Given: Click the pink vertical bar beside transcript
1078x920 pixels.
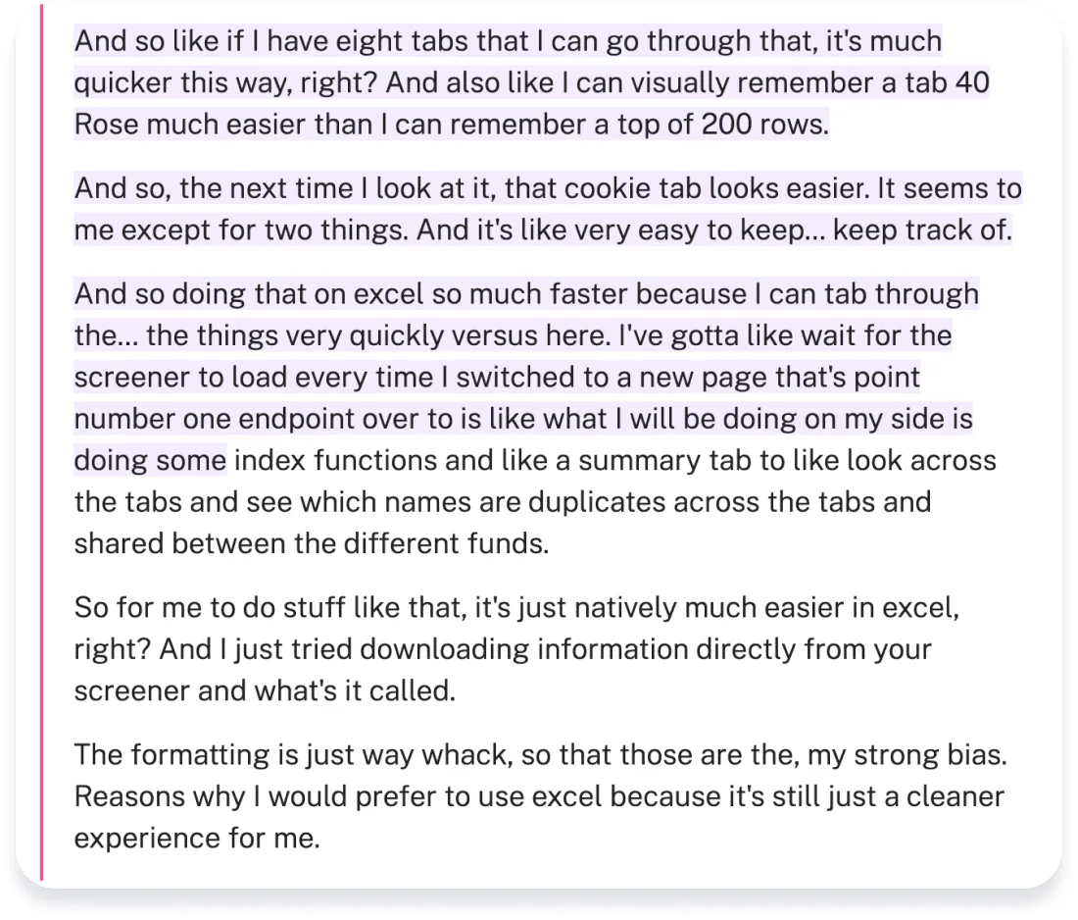Looking at the screenshot, I should tap(42, 441).
